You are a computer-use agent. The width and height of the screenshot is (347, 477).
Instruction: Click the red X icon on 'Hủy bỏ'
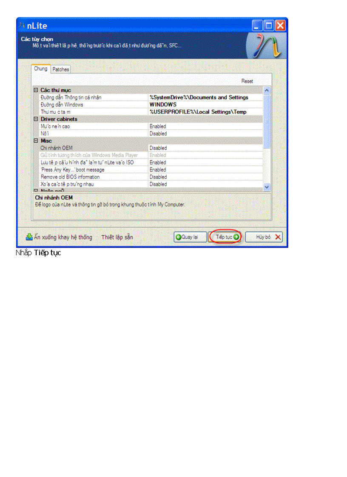coord(277,237)
